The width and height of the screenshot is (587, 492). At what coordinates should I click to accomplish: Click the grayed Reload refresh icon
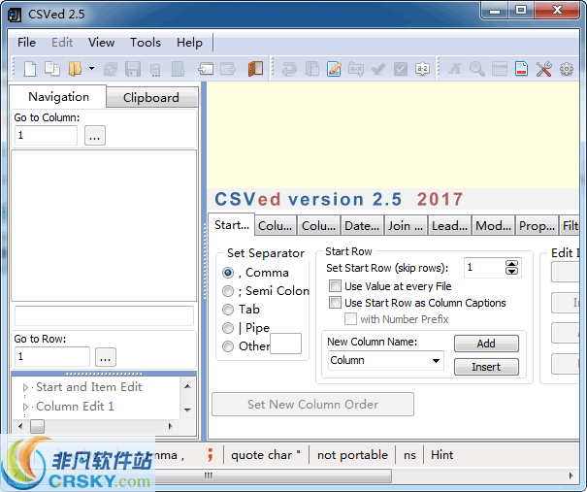tap(110, 69)
